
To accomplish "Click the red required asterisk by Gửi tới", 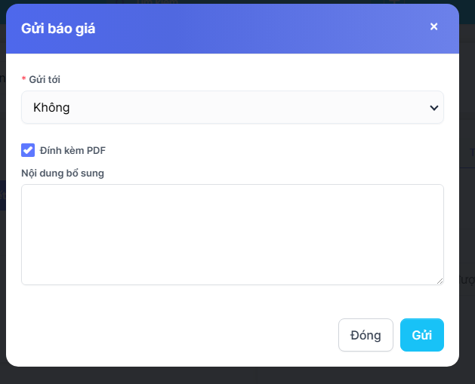I will pyautogui.click(x=23, y=79).
